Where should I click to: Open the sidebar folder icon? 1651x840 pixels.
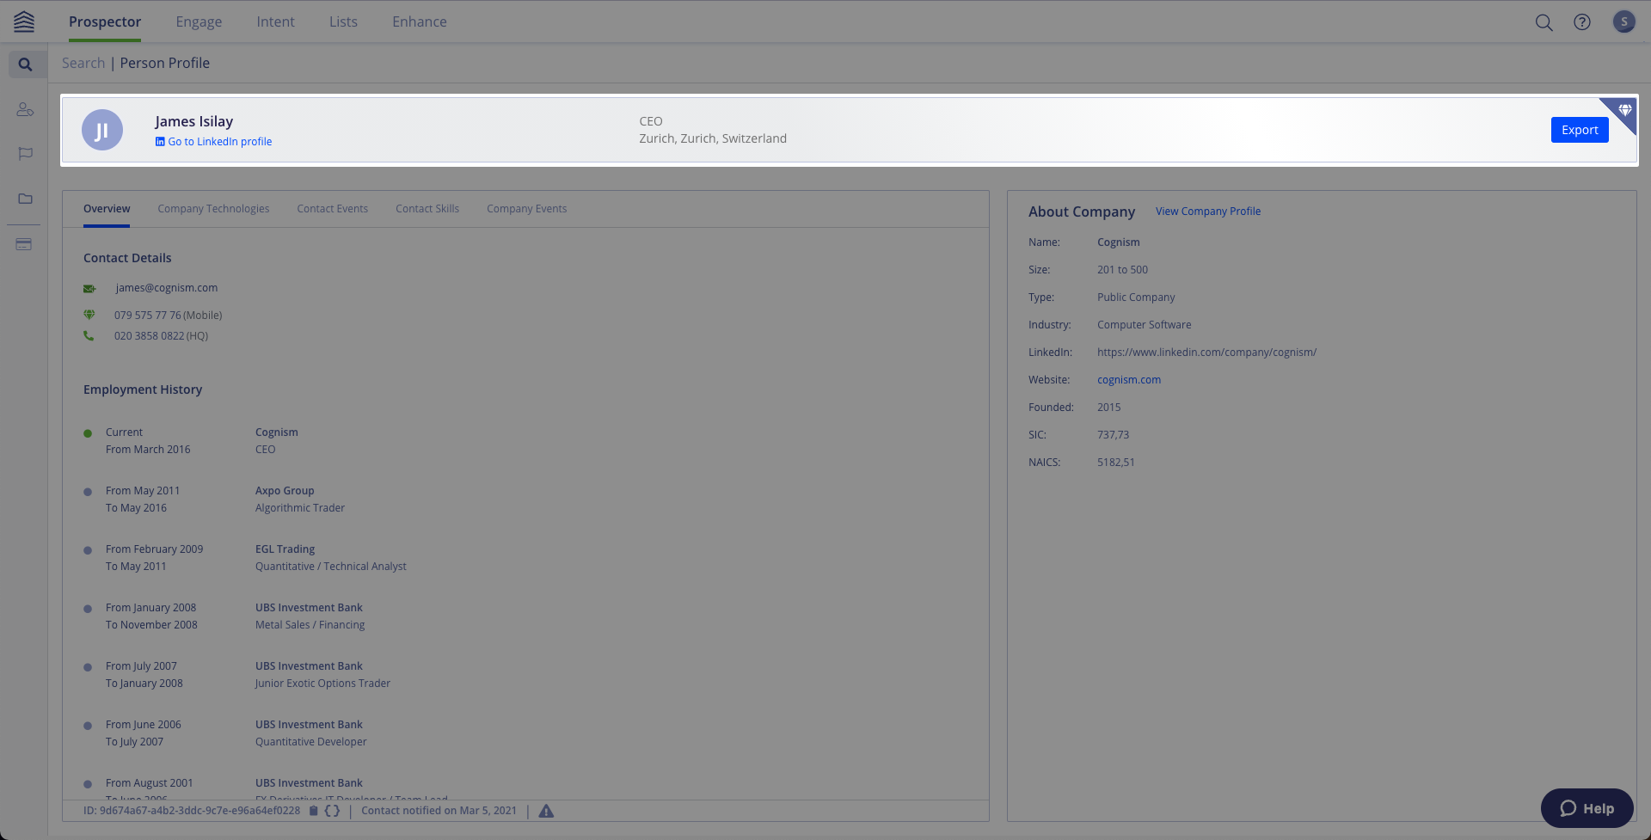pyautogui.click(x=25, y=199)
